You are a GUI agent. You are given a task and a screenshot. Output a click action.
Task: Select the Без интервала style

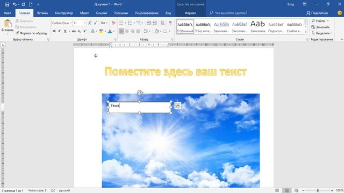[203, 27]
